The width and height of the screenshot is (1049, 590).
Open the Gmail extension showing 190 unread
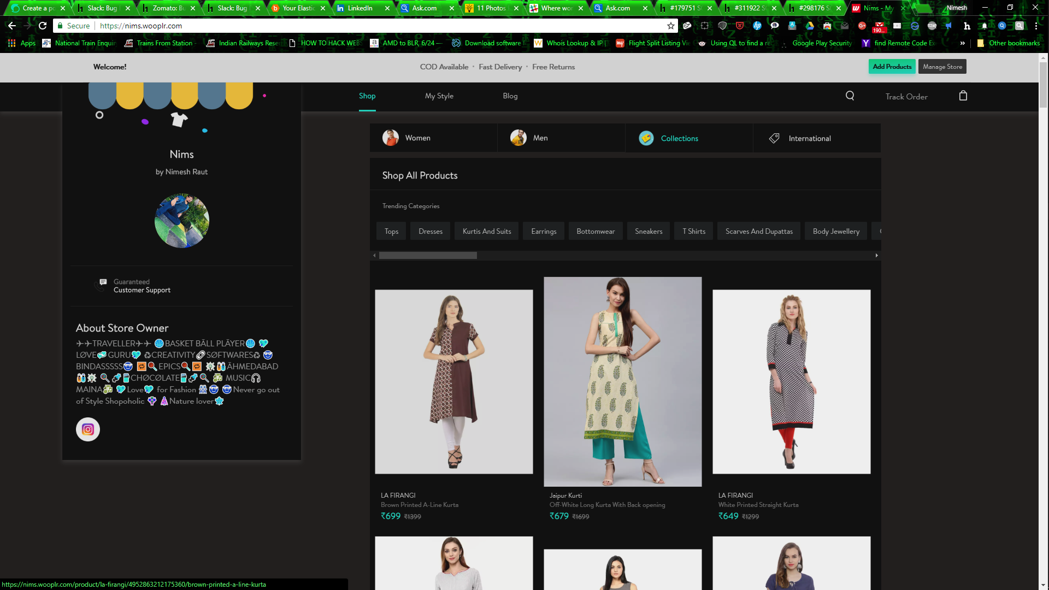pyautogui.click(x=880, y=26)
